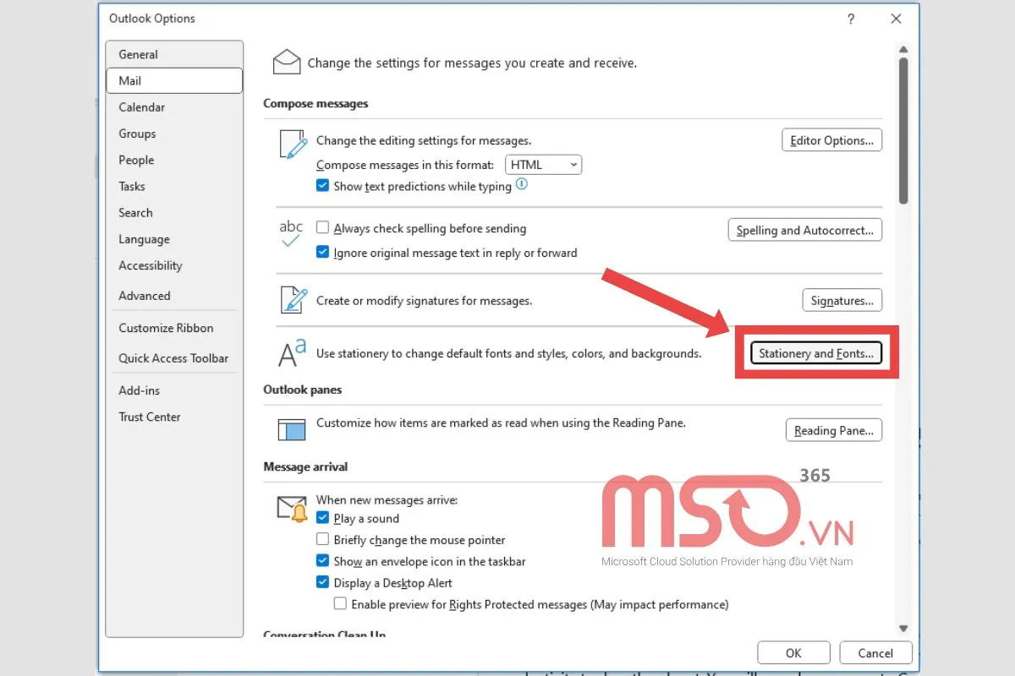Click the stationery Aa fonts icon
The width and height of the screenshot is (1015, 676).
(x=292, y=354)
